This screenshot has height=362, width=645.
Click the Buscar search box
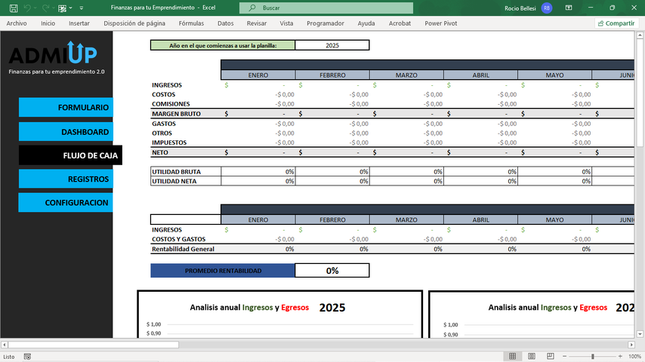pyautogui.click(x=326, y=8)
